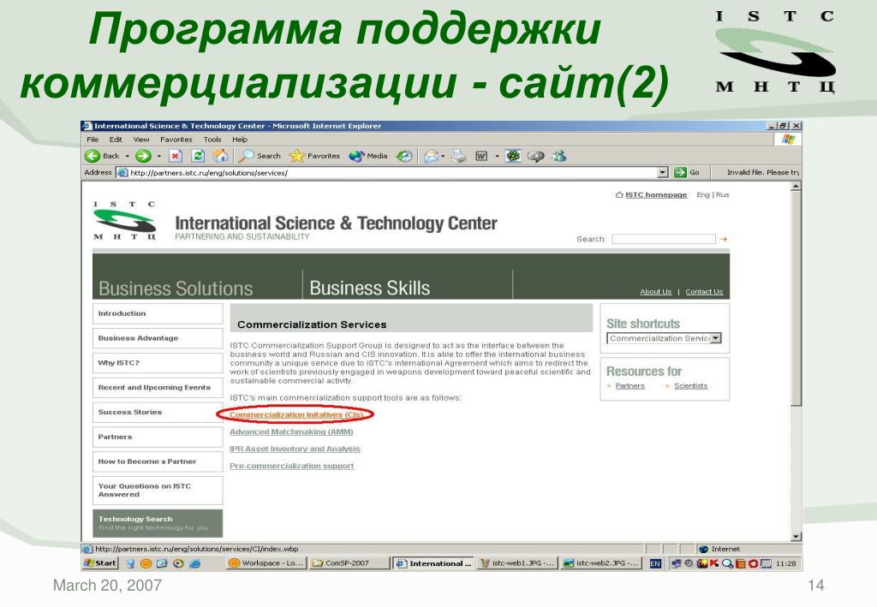This screenshot has height=607, width=877.
Task: Print the page using printer icon
Action: click(459, 156)
